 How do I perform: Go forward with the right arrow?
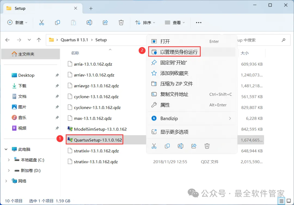coord(19,40)
